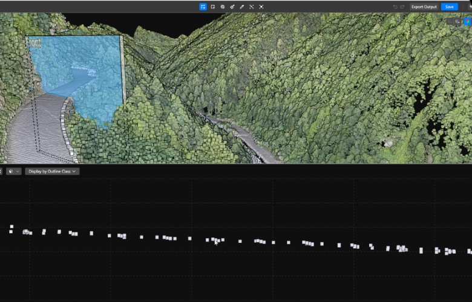
Task: Toggle the view mode icon beside the globe
Action: (457, 21)
